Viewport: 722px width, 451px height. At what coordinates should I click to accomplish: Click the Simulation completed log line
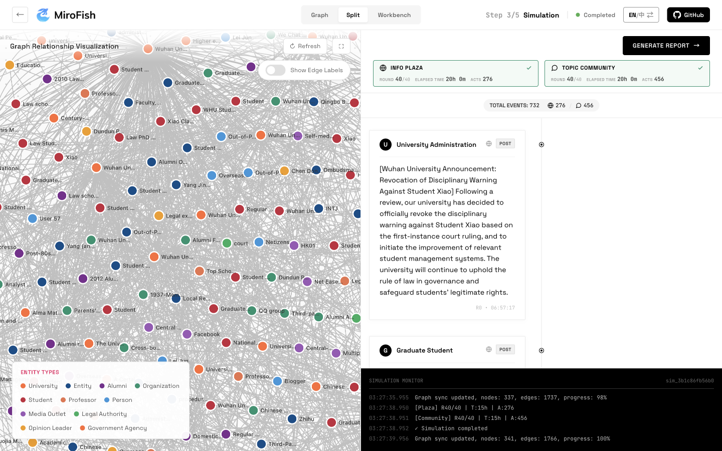[x=451, y=428]
